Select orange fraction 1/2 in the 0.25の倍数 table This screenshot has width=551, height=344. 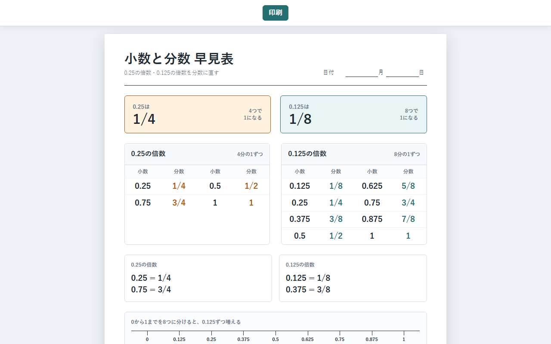(x=251, y=186)
